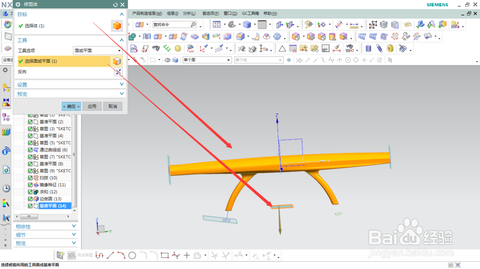Click the blue cylinder icon
The height and width of the screenshot is (269, 480).
[x=368, y=48]
